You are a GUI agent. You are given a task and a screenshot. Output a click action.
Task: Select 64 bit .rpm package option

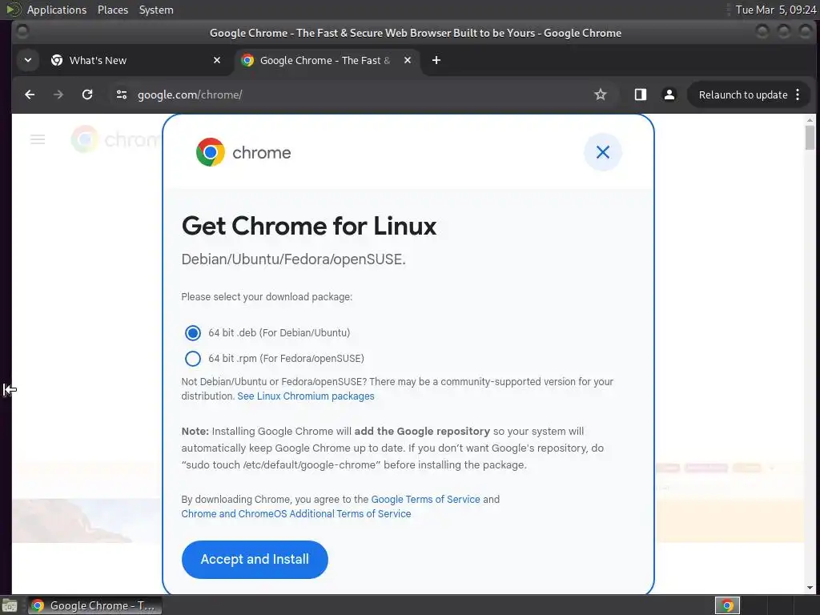click(192, 358)
